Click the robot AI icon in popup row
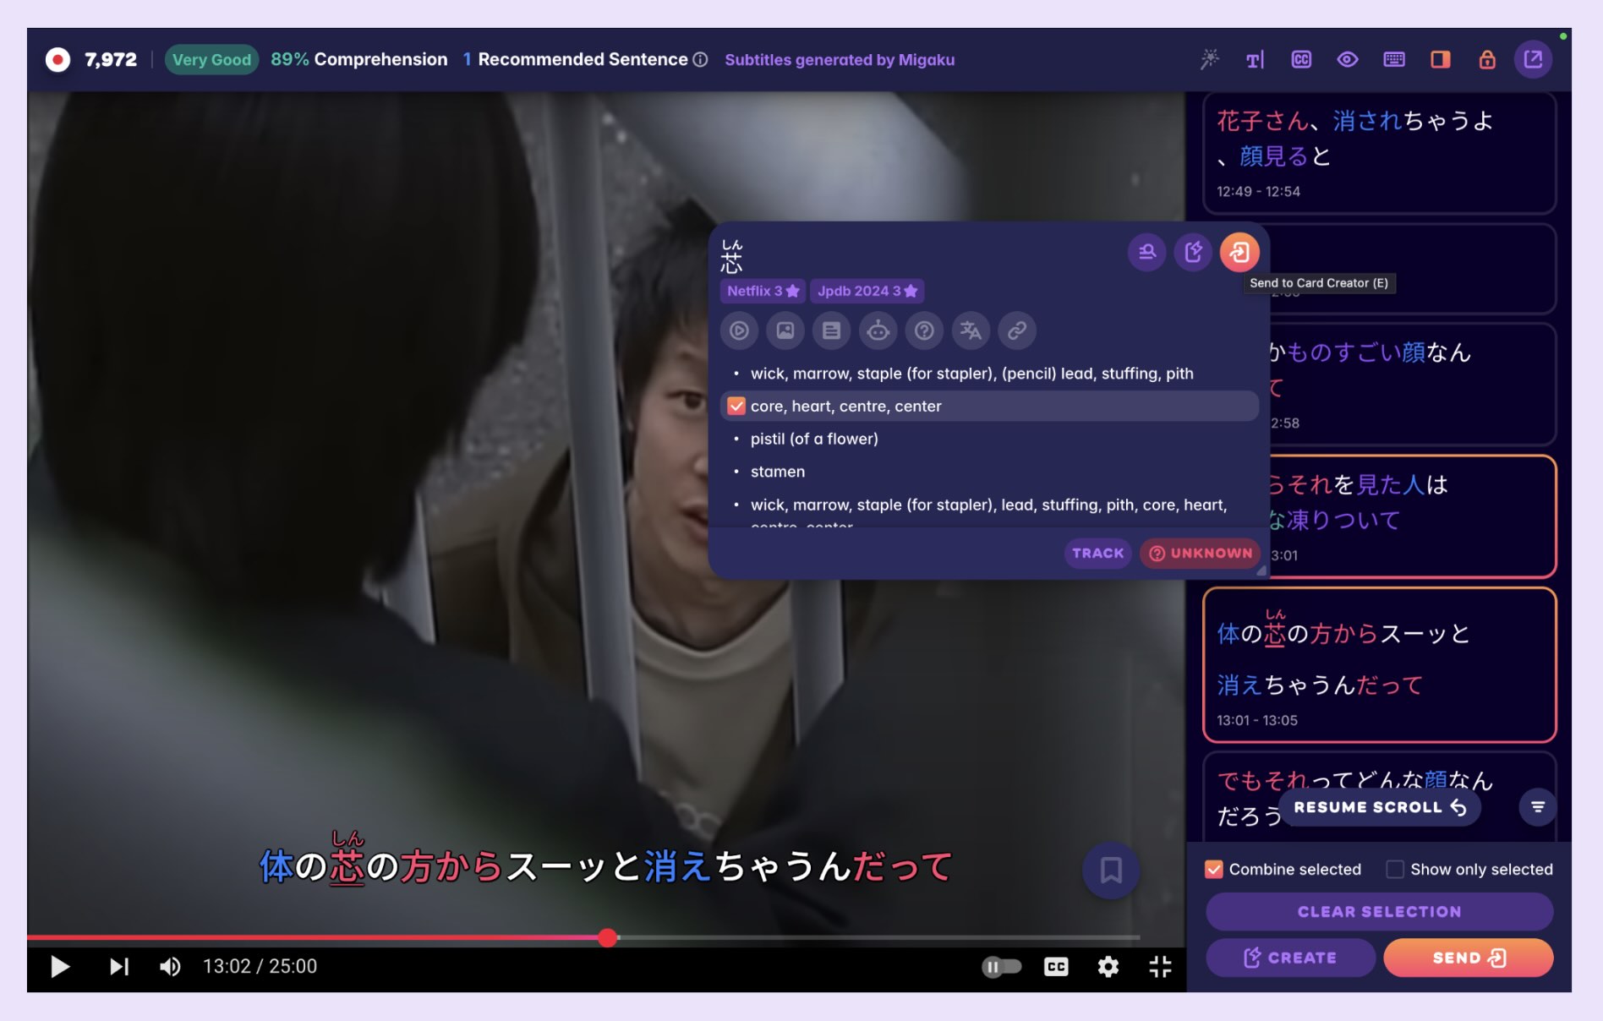Image resolution: width=1603 pixels, height=1021 pixels. tap(878, 330)
